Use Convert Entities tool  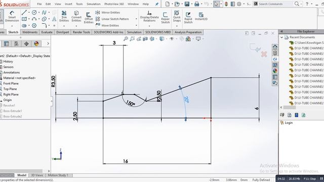coord(76,16)
